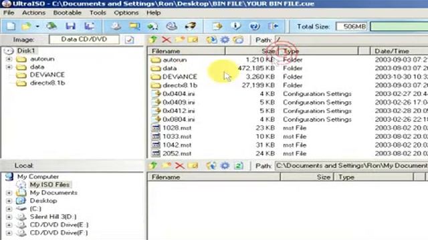428x240 pixels.
Task: Expand the data folder in Disk1 tree
Action: tap(9, 67)
